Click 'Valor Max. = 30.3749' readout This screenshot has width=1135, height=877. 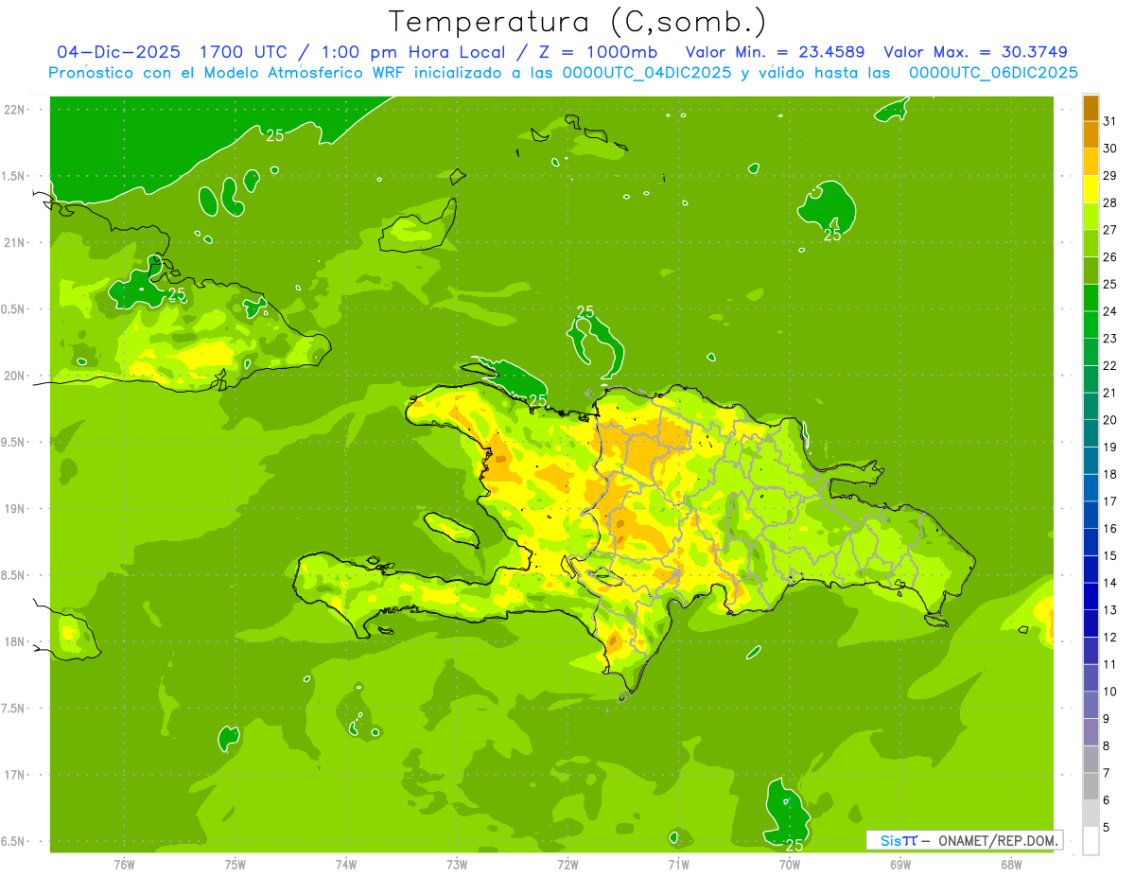(975, 52)
